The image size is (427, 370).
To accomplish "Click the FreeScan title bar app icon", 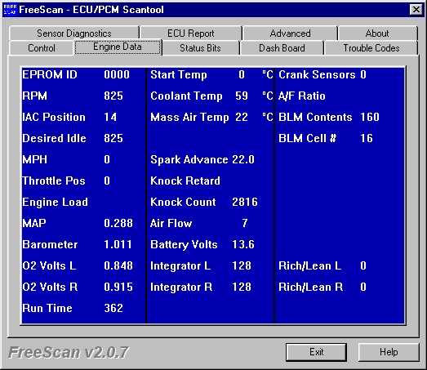I will pyautogui.click(x=10, y=10).
